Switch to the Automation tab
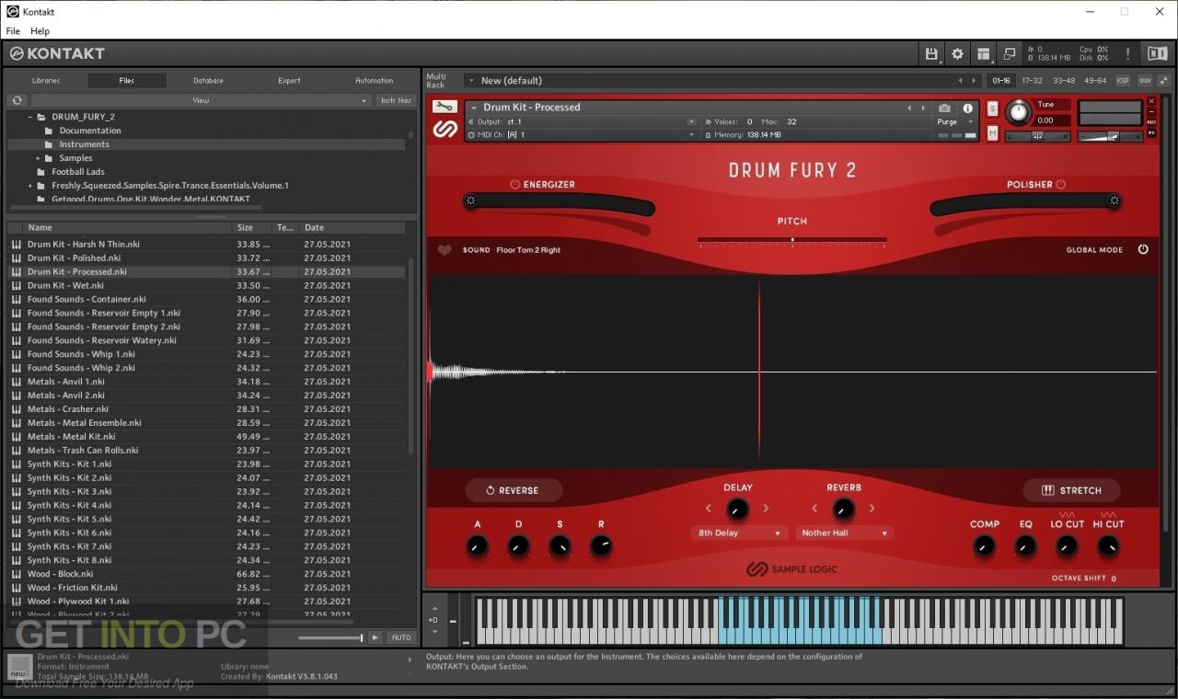1178x699 pixels. tap(375, 81)
